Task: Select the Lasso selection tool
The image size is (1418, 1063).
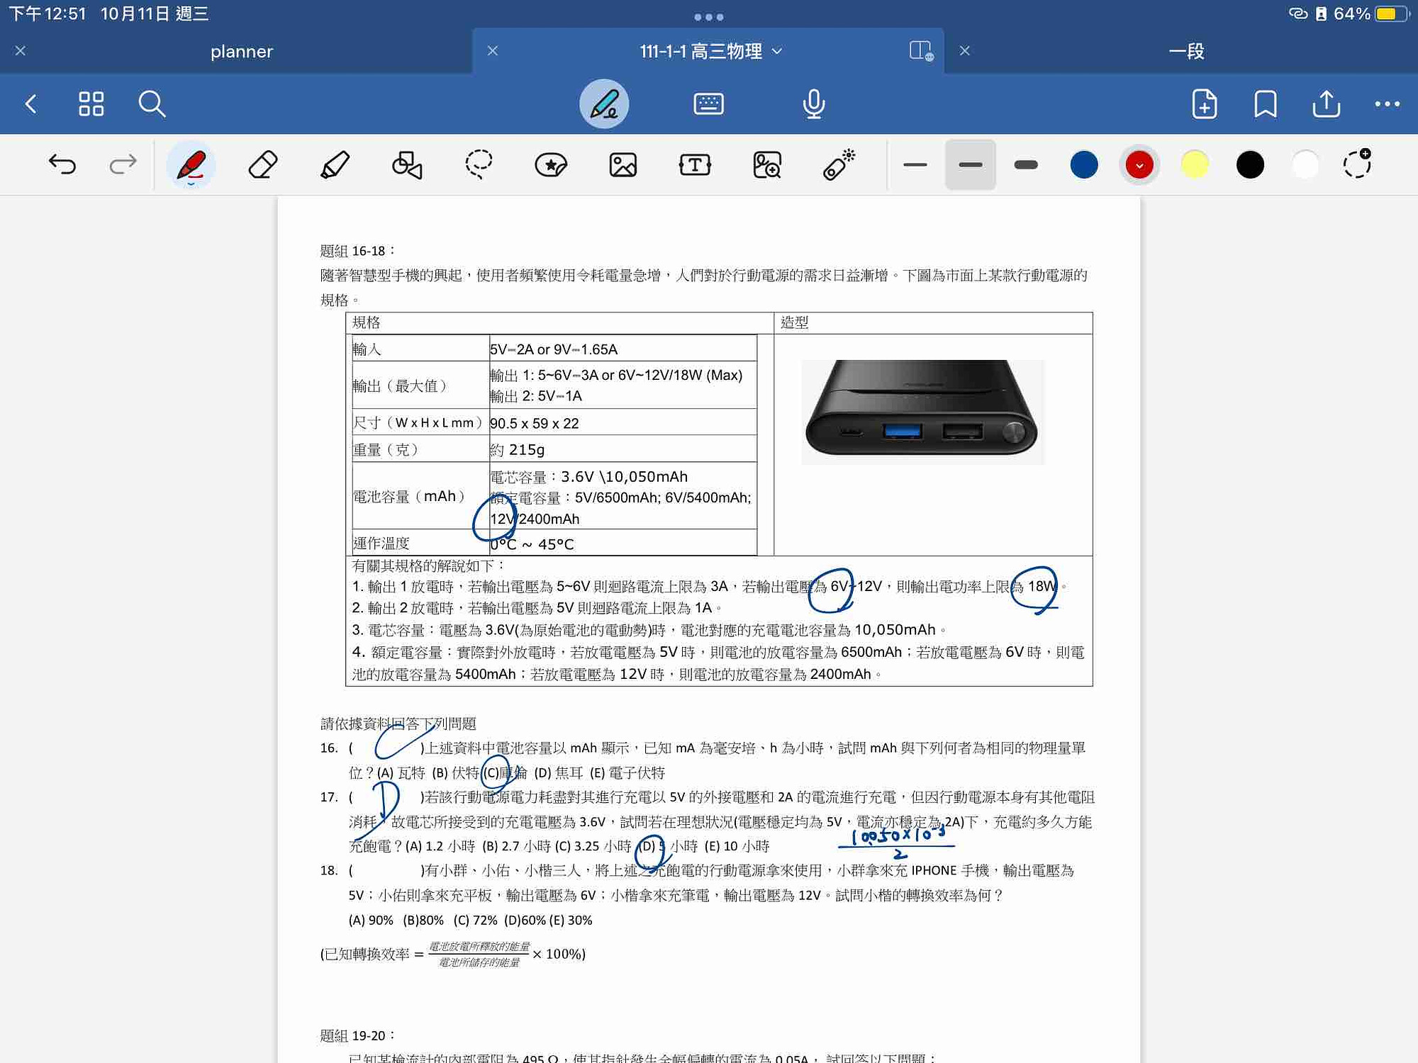Action: [479, 164]
